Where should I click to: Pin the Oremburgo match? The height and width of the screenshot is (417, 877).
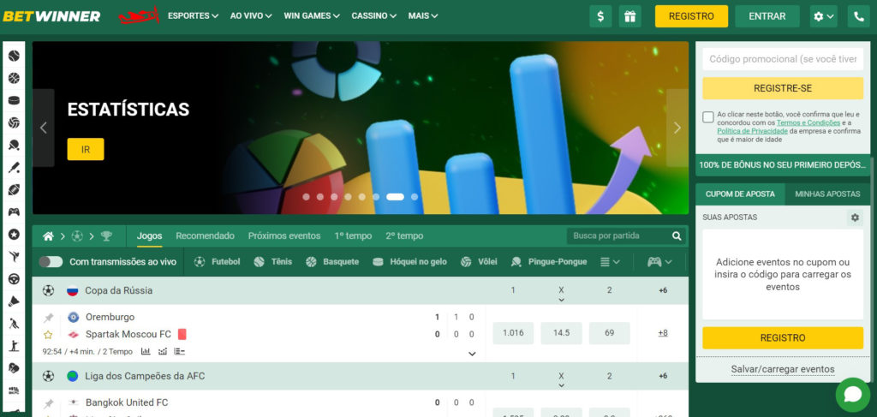(x=49, y=318)
